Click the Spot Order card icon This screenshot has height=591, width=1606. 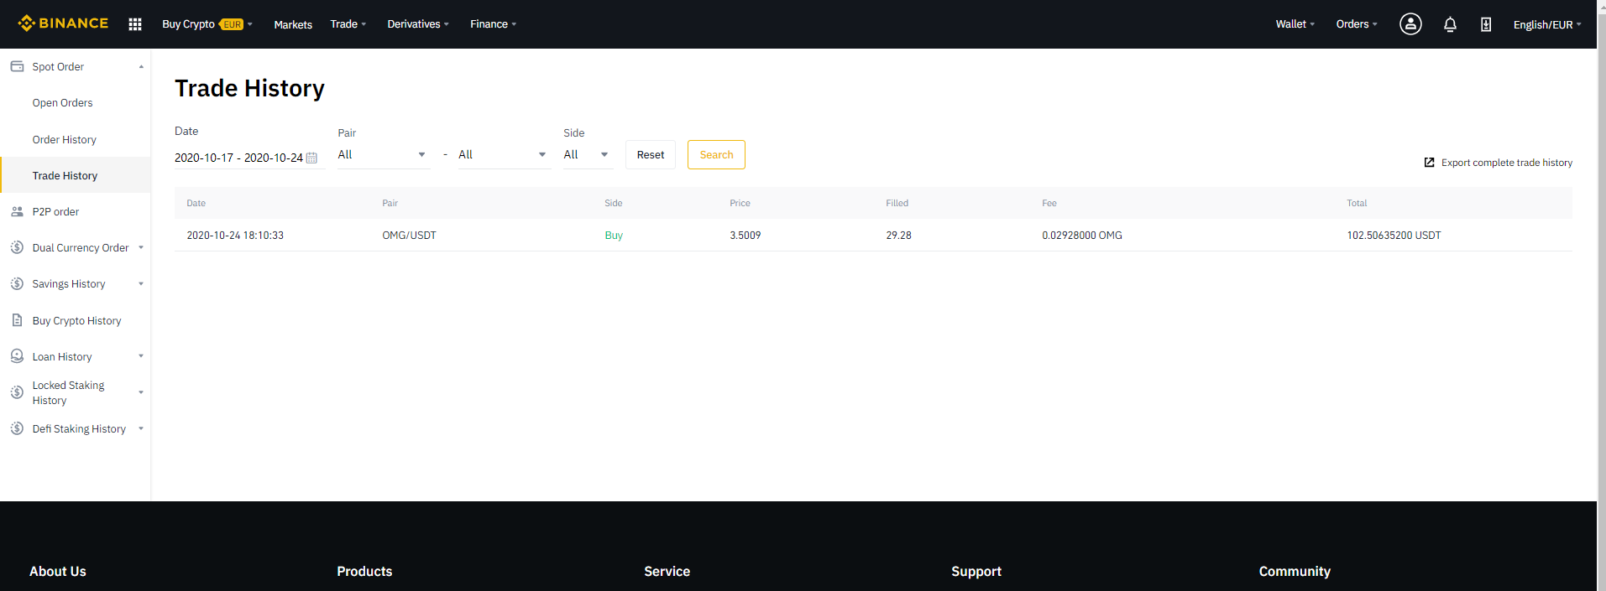17,66
